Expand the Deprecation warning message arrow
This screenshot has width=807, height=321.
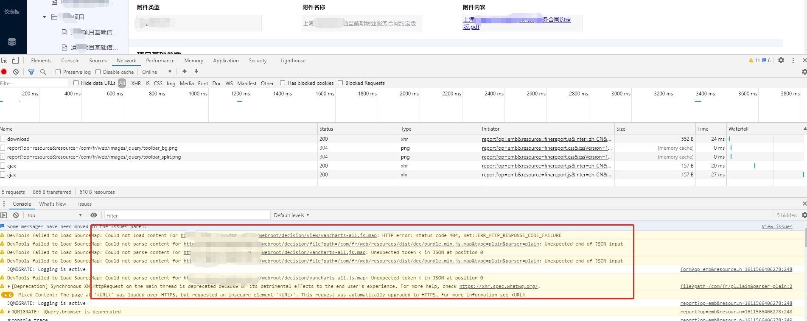9,286
